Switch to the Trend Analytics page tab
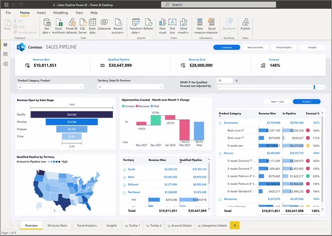Image resolution: width=332 pixels, height=236 pixels. [87, 226]
